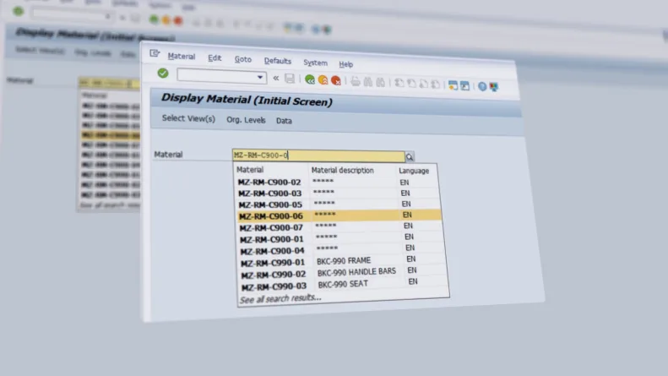Screen dimensions: 668x376
Task: Click the Select View(s) button
Action: pos(188,119)
